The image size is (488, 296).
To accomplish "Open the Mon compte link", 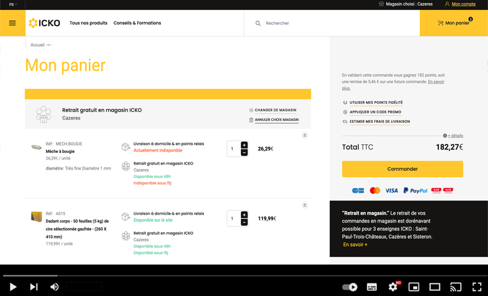I will tap(463, 4).
